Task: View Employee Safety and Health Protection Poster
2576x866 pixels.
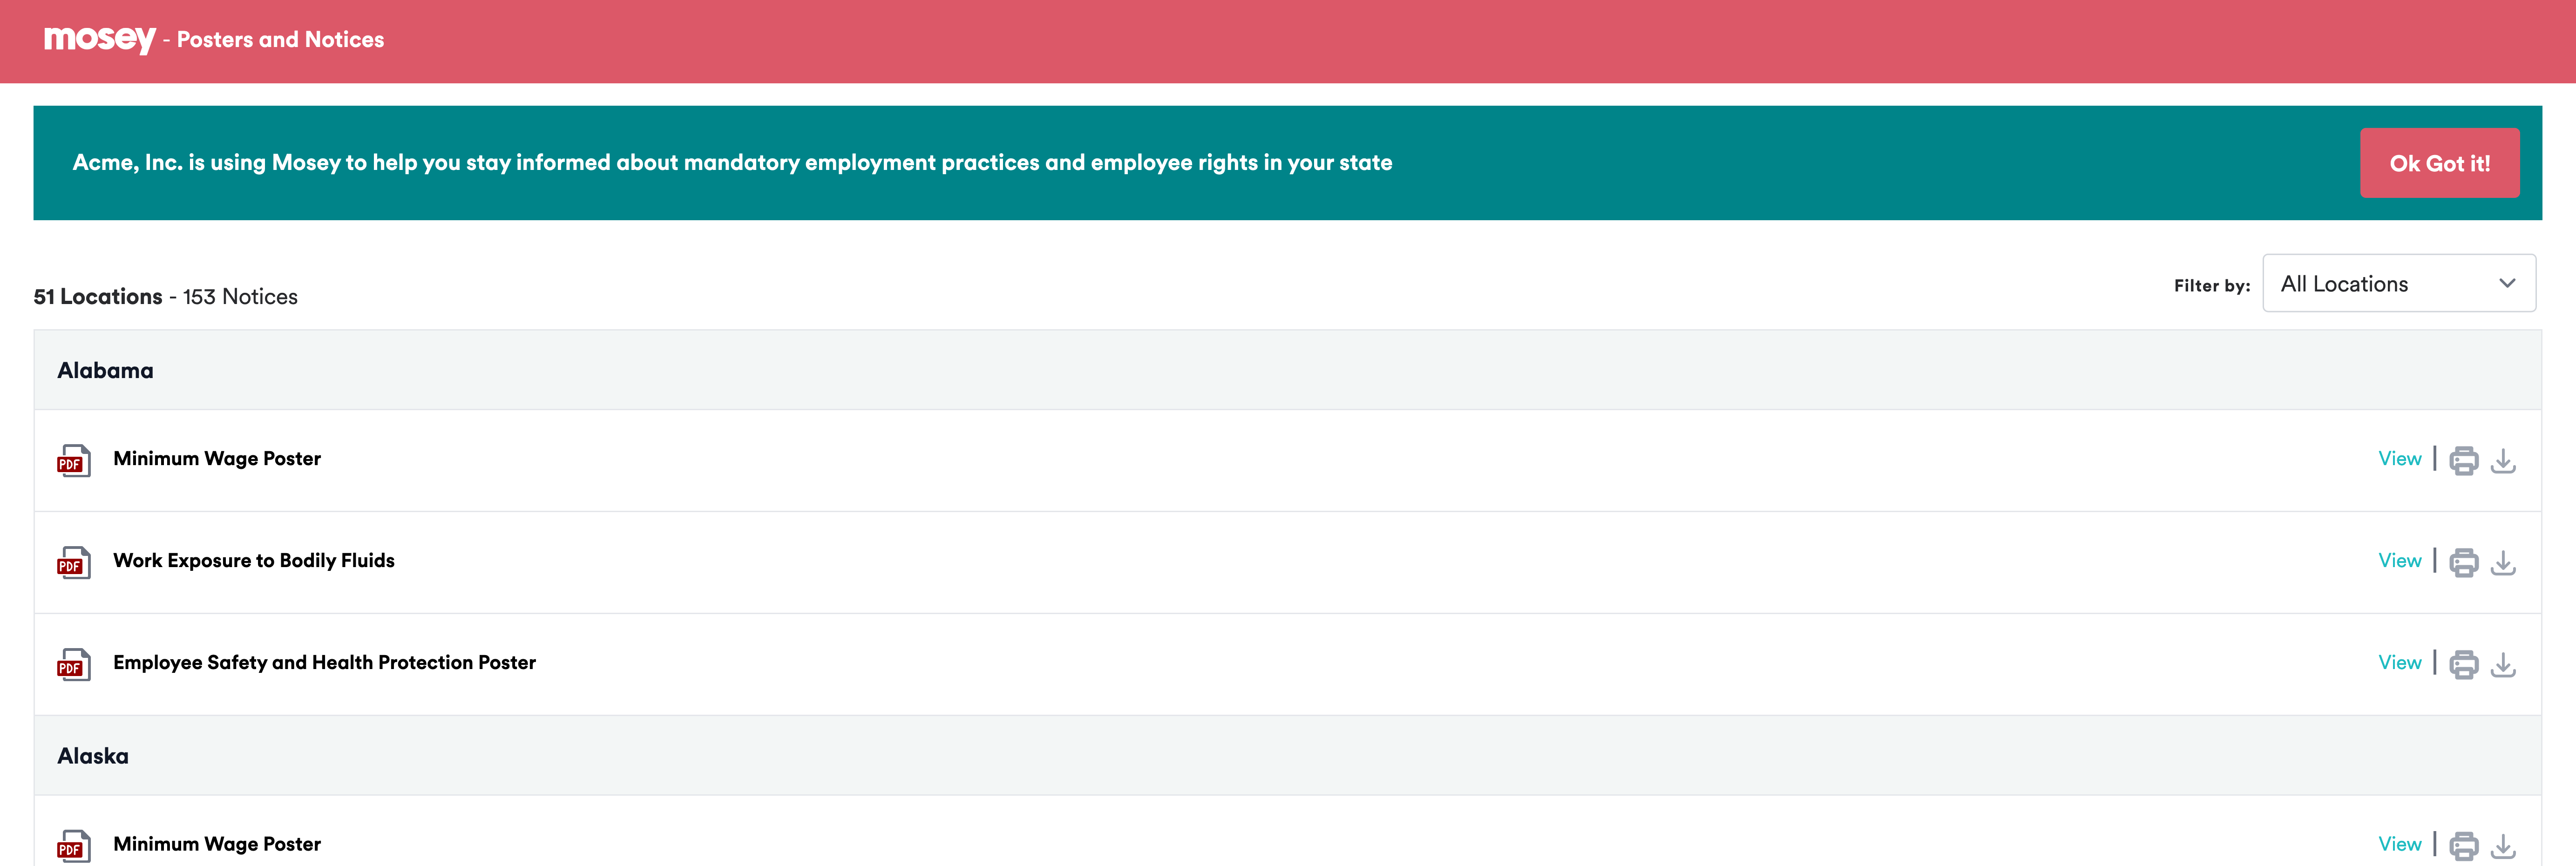Action: [2399, 663]
